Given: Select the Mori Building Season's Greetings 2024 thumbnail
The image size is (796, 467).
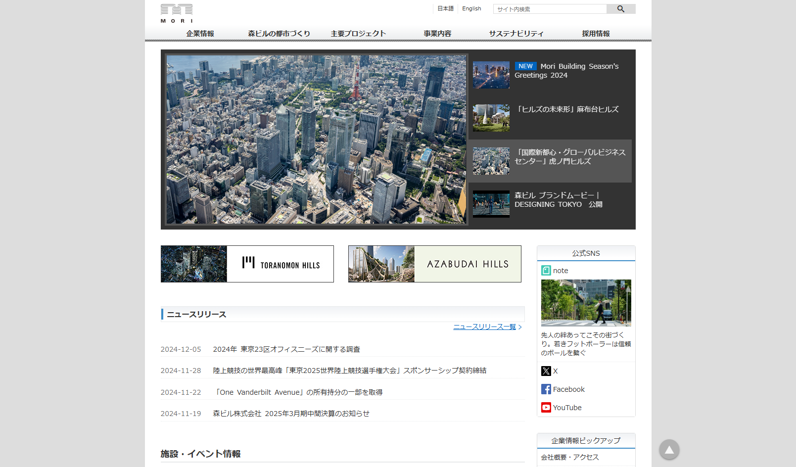Looking at the screenshot, I should tap(491, 75).
